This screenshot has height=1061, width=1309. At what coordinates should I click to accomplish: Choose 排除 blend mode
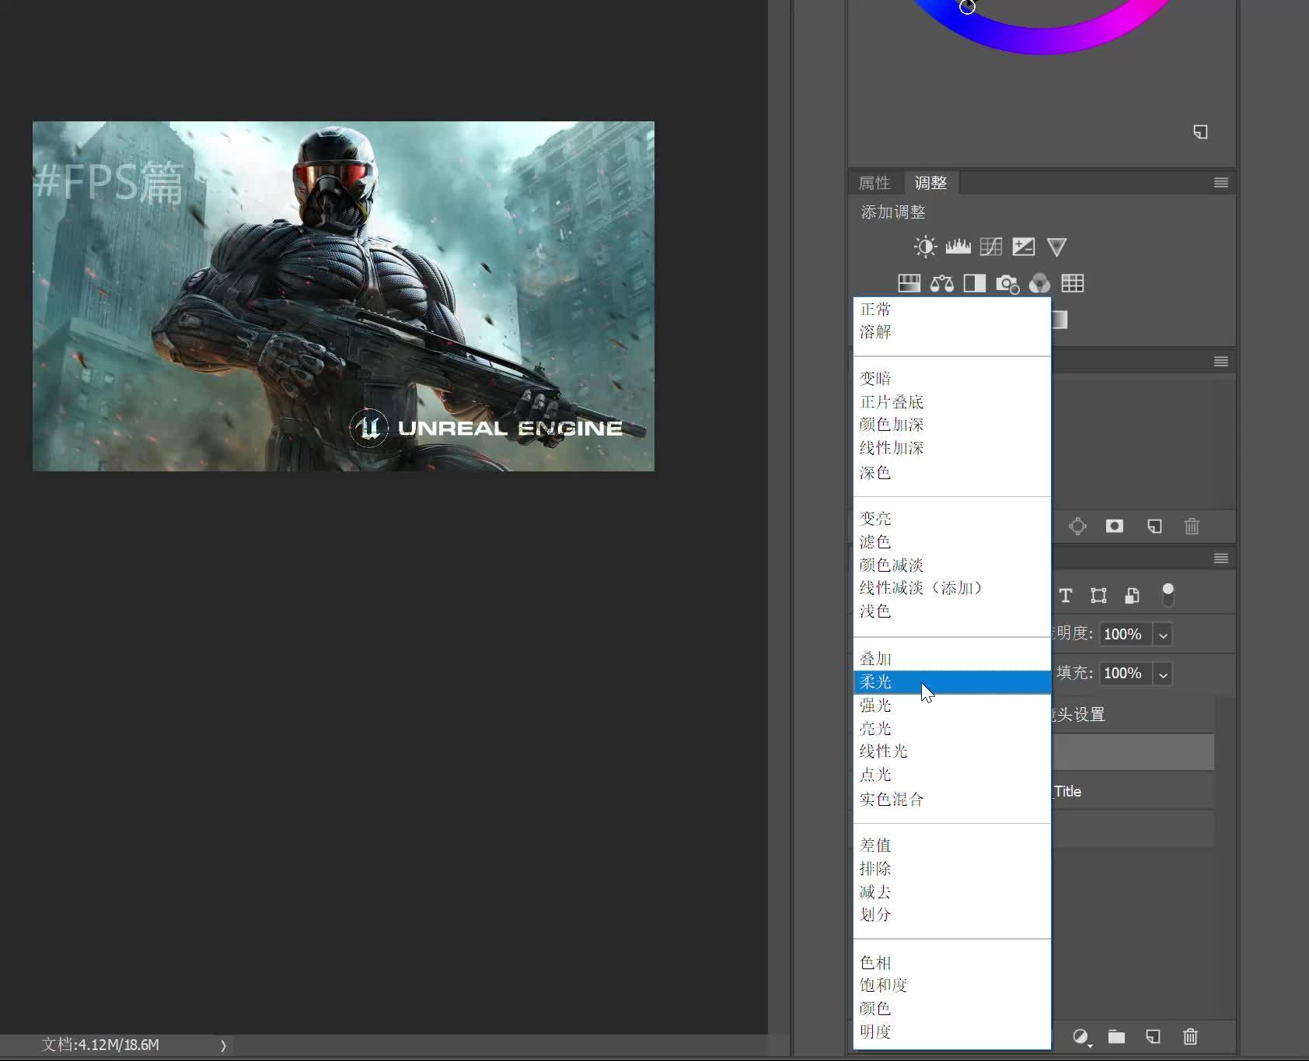pos(952,869)
